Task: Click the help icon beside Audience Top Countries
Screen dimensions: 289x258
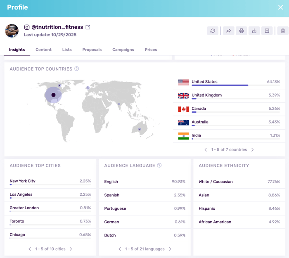Action: (77, 69)
